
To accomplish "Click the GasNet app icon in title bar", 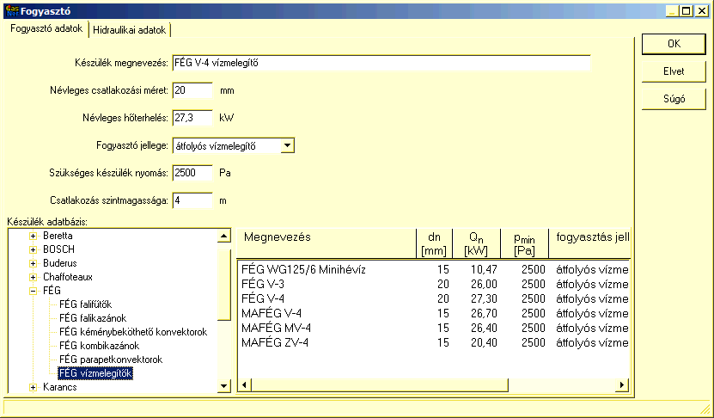I will click(12, 10).
